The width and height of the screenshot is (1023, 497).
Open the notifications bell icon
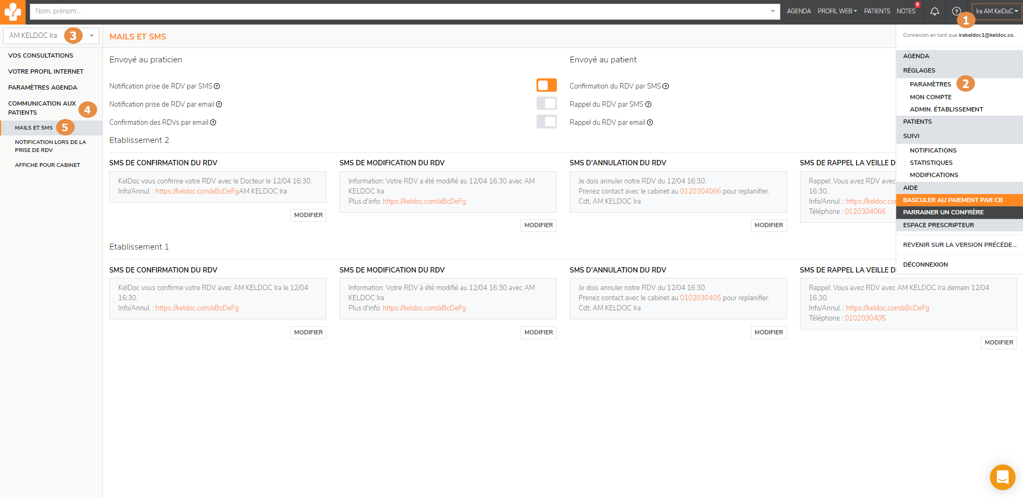[x=934, y=11]
